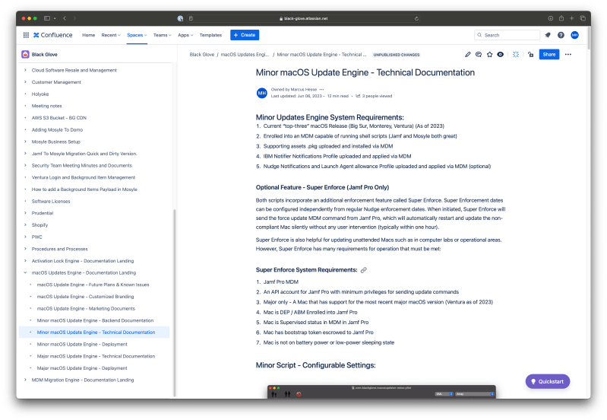The image size is (607, 420).
Task: Click the Black Glove space icon
Action: tap(25, 54)
